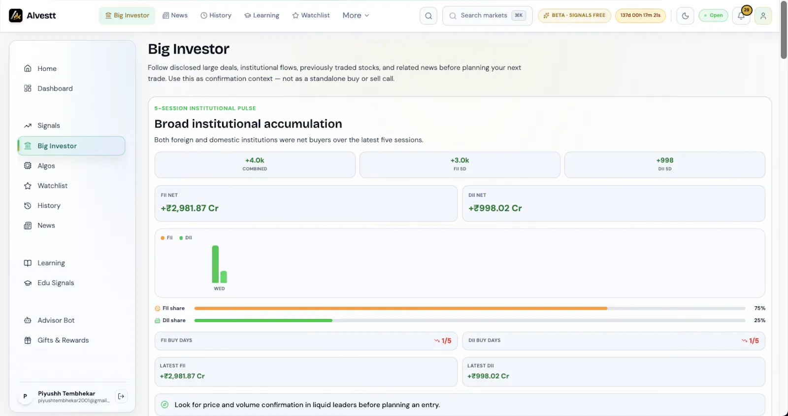
Task: Click the BETA · SIGNALS FREE badge
Action: [574, 16]
